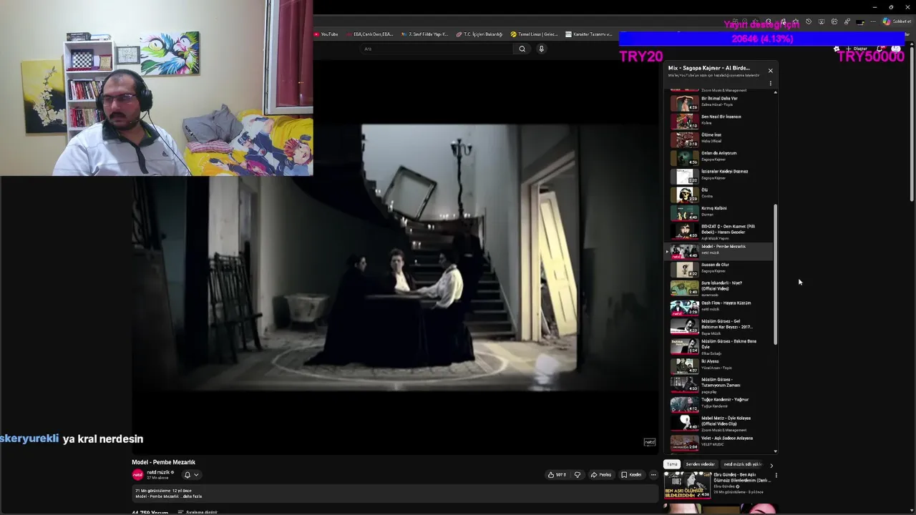The width and height of the screenshot is (916, 515).
Task: Open the T.C. İçişleri Bakanlığı bookmark
Action: click(x=479, y=34)
